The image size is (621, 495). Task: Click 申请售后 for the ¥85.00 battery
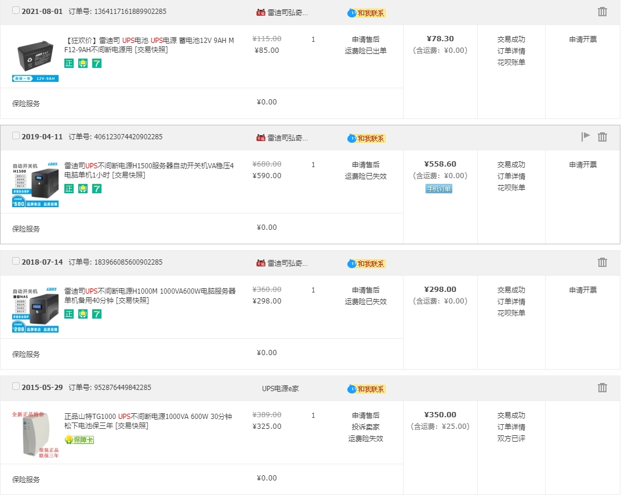(x=365, y=39)
